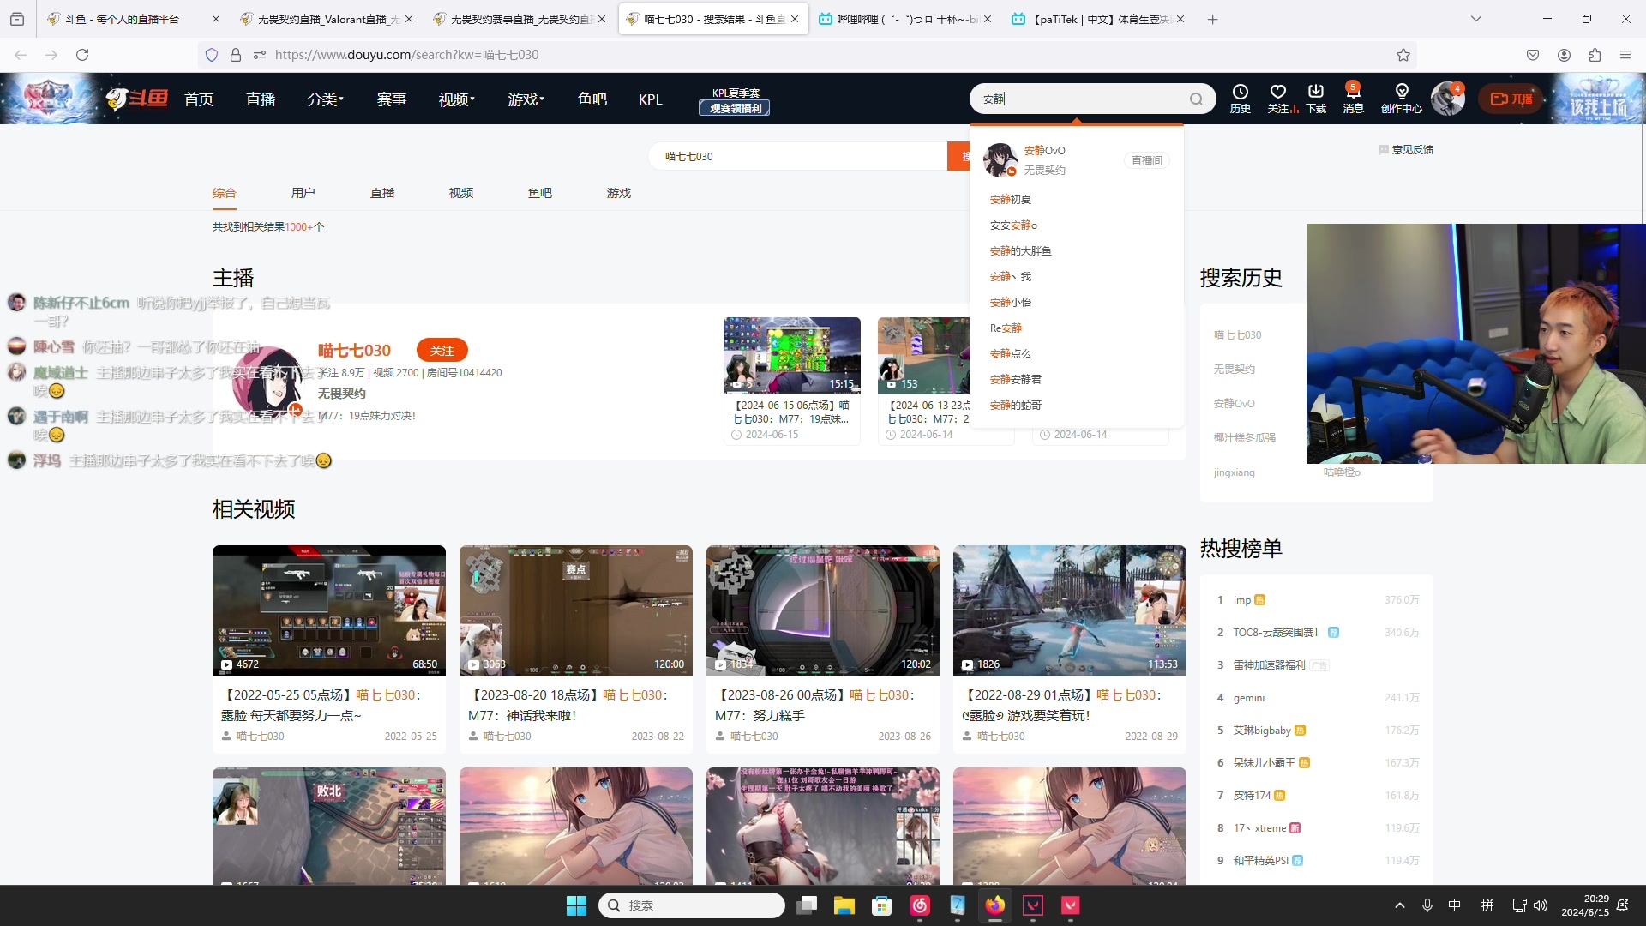Open the 2023-08-20 18点场 video thumbnail
This screenshot has width=1646, height=926.
tap(576, 610)
